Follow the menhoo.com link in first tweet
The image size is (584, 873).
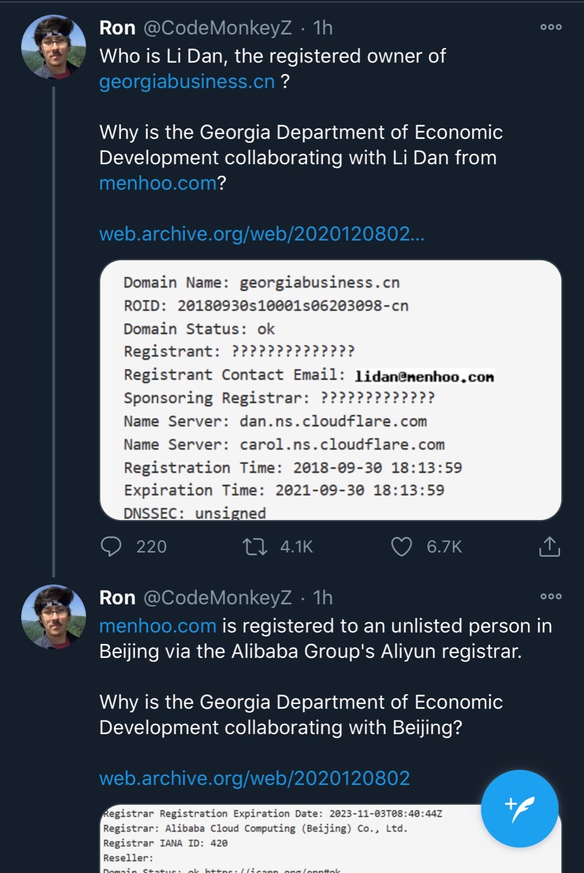158,183
